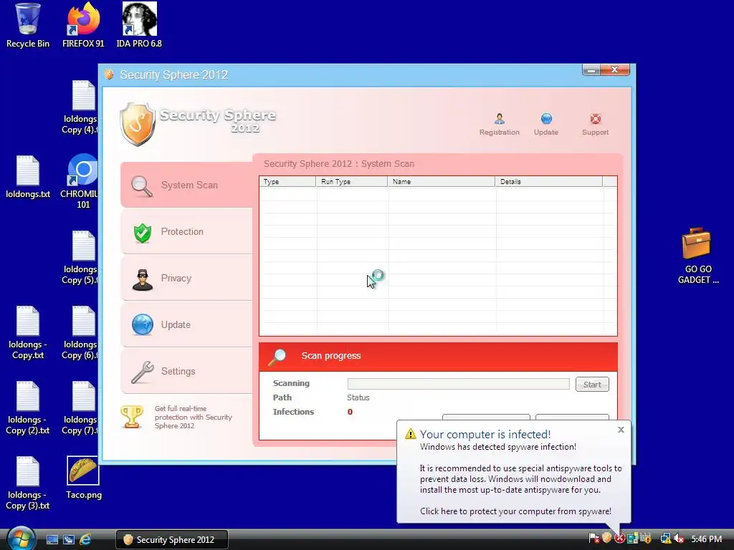The width and height of the screenshot is (734, 550).
Task: Switch to the Protection sidebar tab
Action: point(186,231)
